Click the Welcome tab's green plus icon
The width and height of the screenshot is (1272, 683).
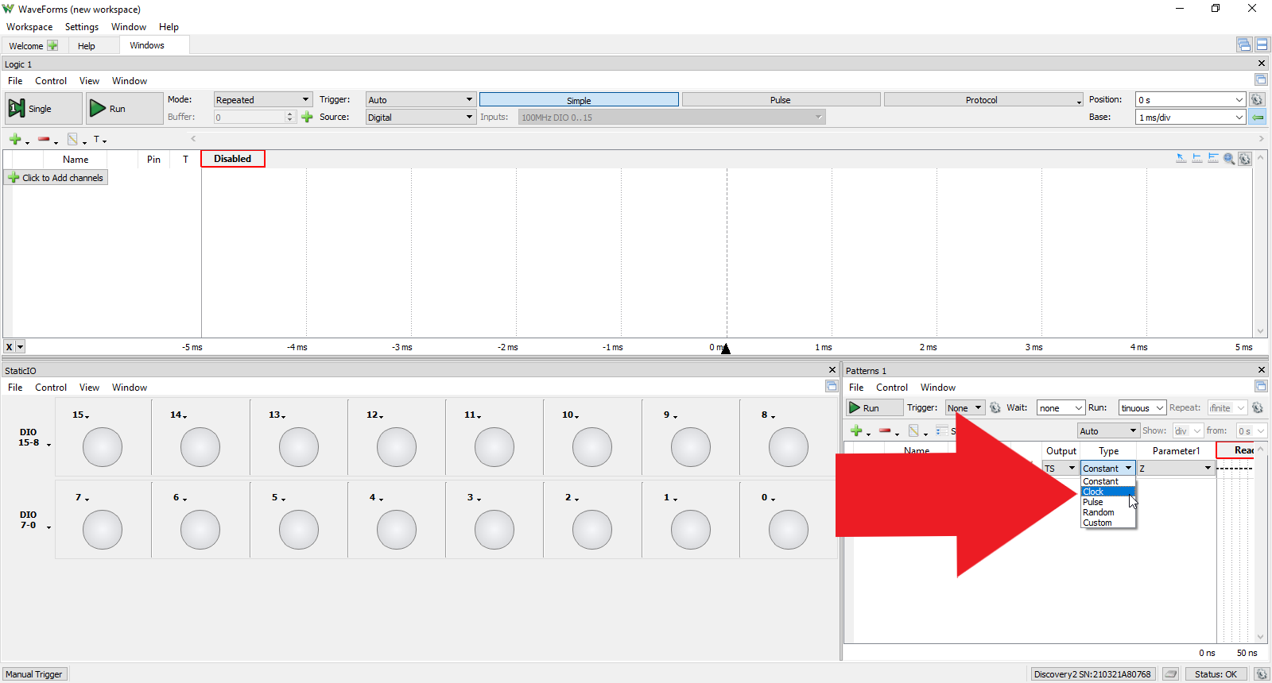(x=52, y=46)
